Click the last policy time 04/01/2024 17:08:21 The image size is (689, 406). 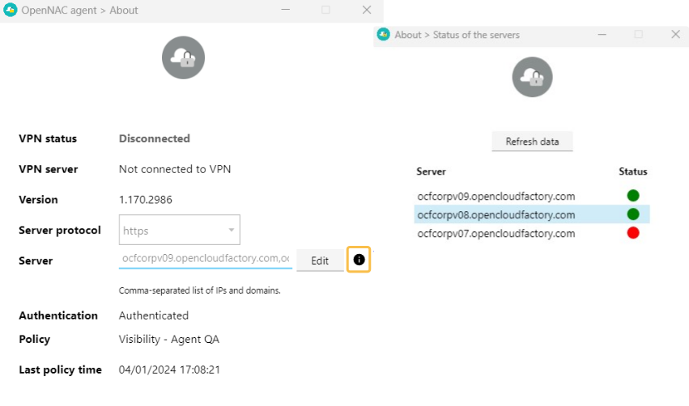[x=169, y=370]
